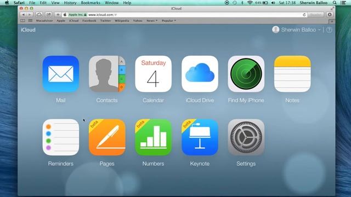The height and width of the screenshot is (197, 351).
Task: Open the View menu
Action: click(x=55, y=3)
